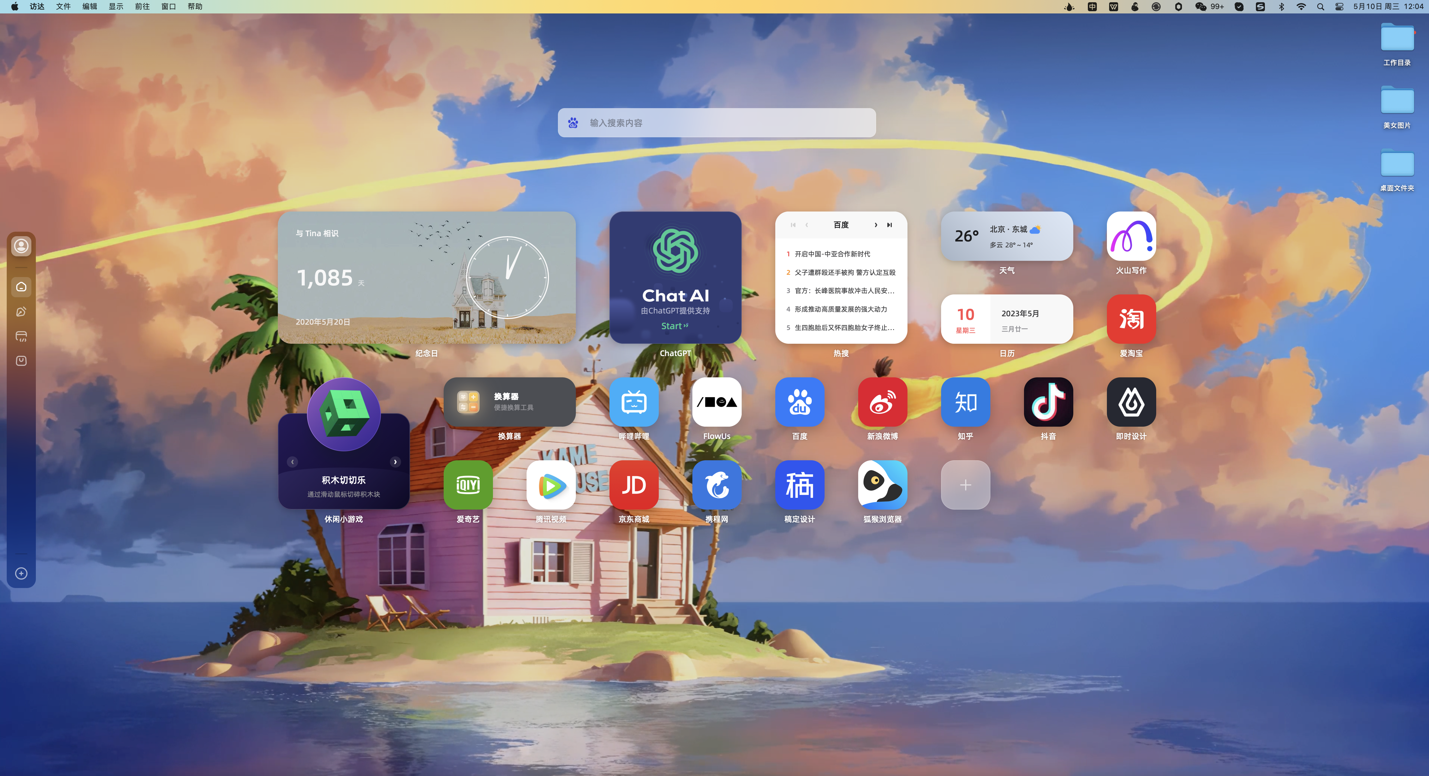Open the 前往 menu in menu bar
Viewport: 1429px width, 776px height.
coord(142,7)
